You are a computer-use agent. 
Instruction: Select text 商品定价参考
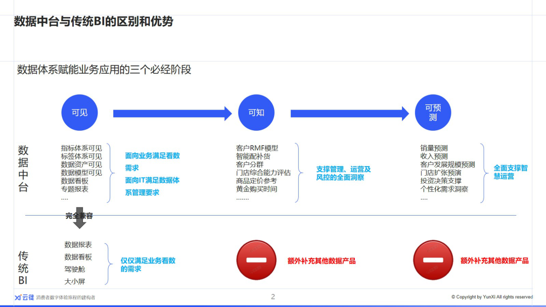point(257,181)
